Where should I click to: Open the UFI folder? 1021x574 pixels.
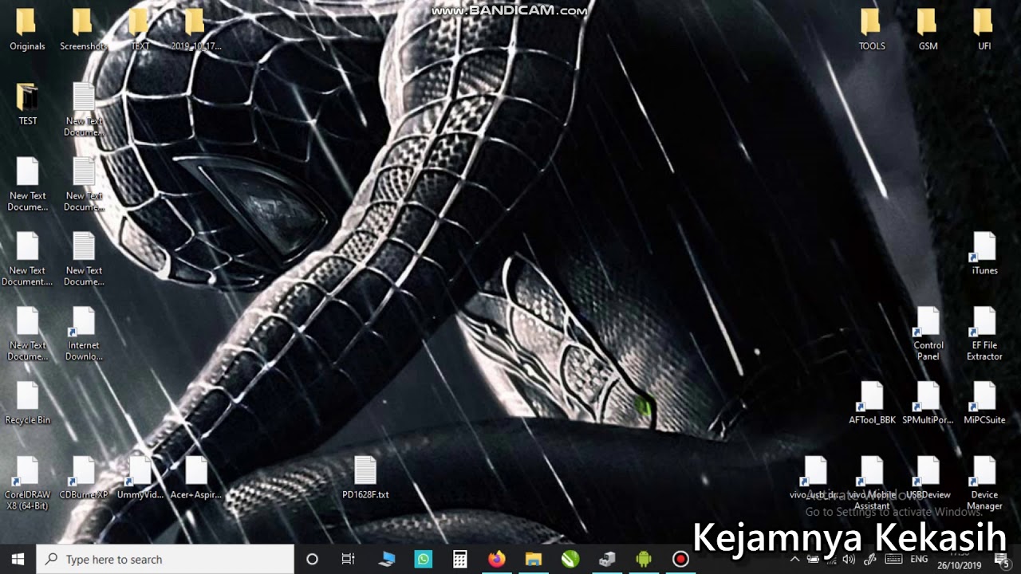click(x=984, y=30)
